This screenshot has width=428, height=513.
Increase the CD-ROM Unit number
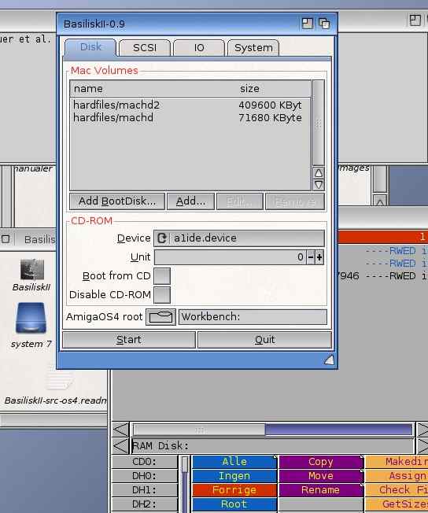pos(319,257)
